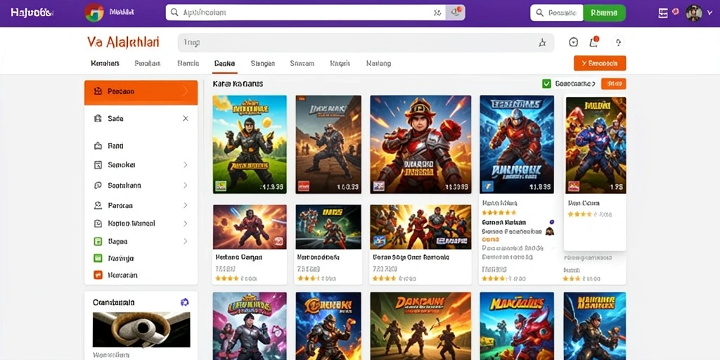Open the Dakbaine orange silhouettes game cover

420,326
